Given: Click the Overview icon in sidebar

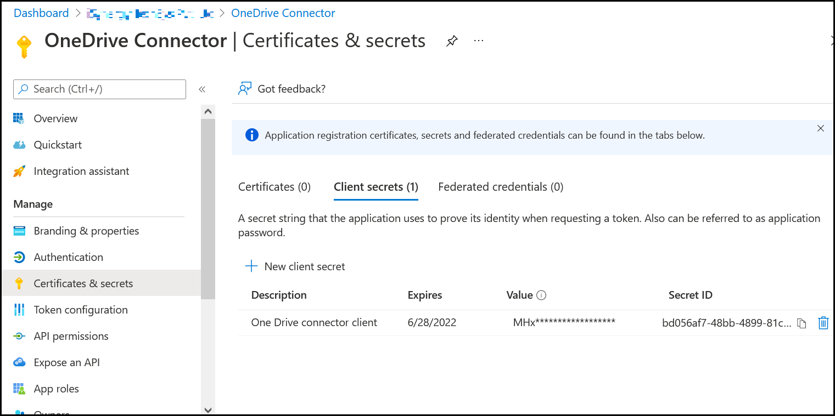Looking at the screenshot, I should click(x=19, y=118).
